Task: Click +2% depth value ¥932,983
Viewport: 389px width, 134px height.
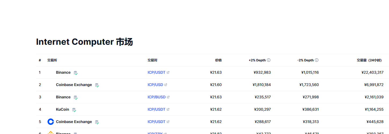Action: click(x=262, y=72)
